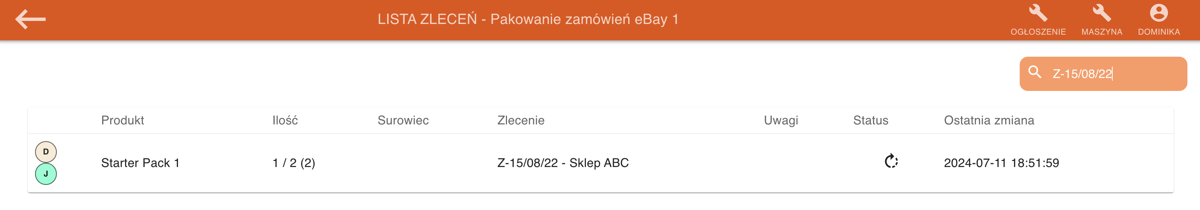This screenshot has width=1200, height=210.
Task: Focus the order search input field
Action: pos(1113,74)
